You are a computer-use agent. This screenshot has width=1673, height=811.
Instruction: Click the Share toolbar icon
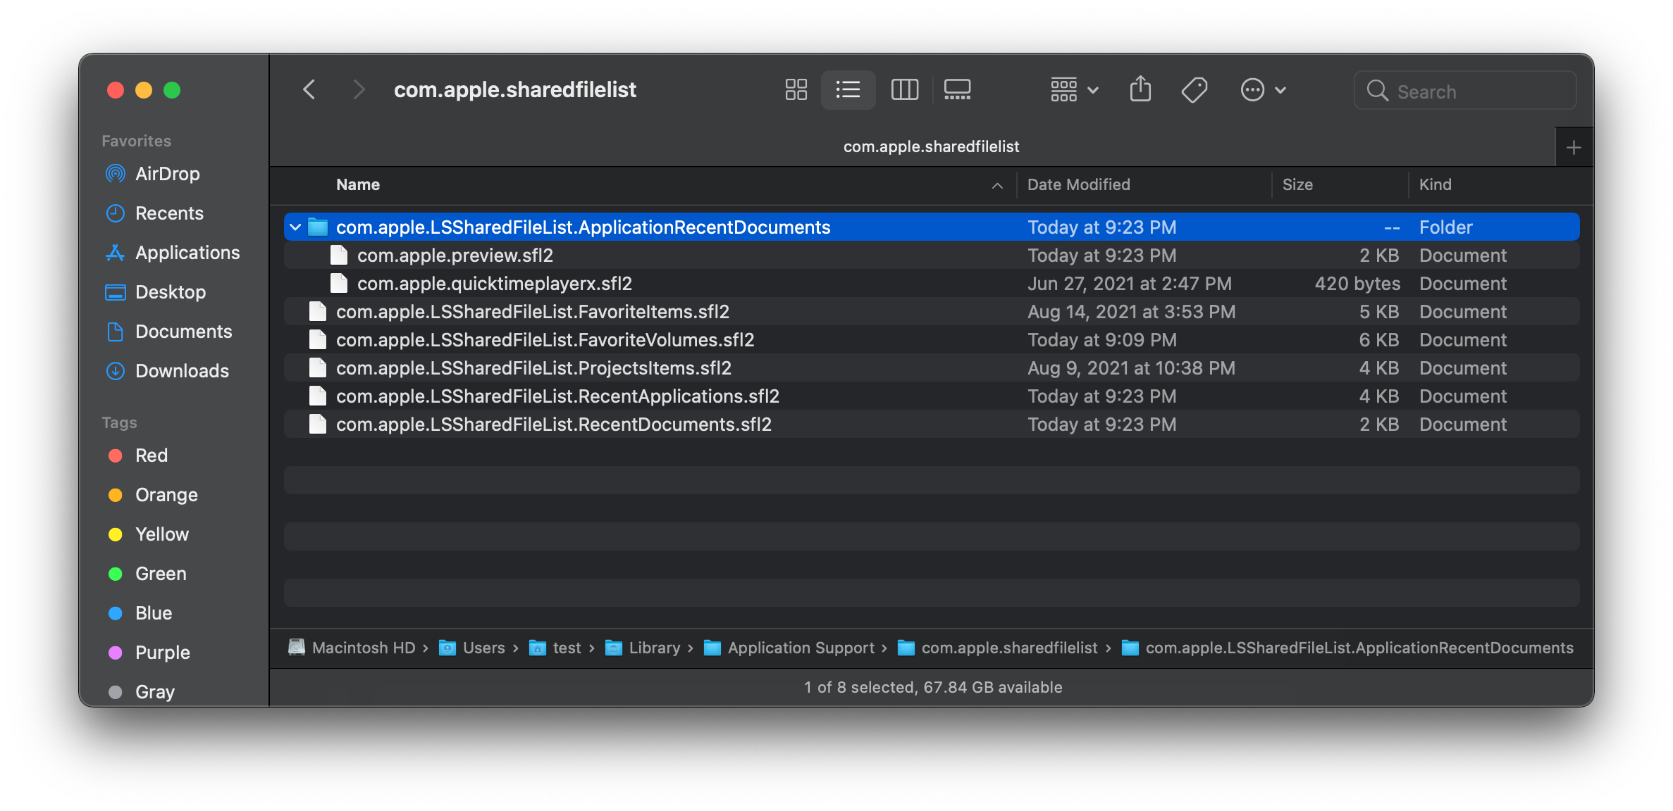(x=1140, y=90)
